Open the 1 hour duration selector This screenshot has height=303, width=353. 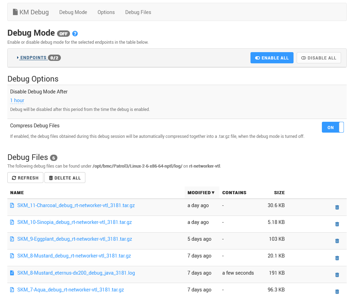click(17, 100)
